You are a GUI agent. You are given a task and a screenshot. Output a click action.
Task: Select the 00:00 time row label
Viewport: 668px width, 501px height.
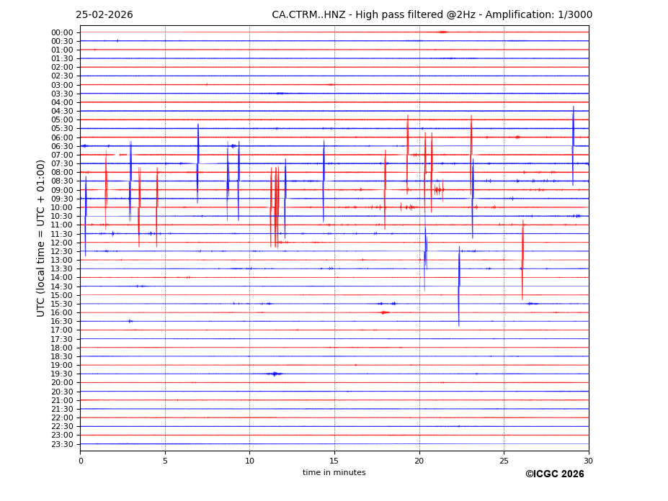point(62,32)
